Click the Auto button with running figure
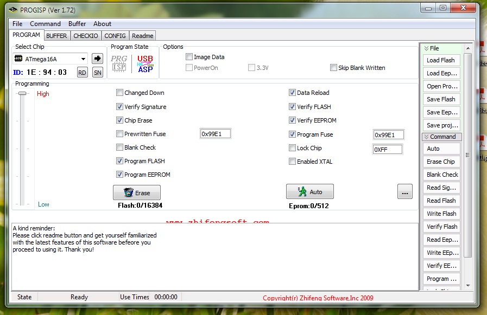This screenshot has height=315, width=487. (x=310, y=191)
